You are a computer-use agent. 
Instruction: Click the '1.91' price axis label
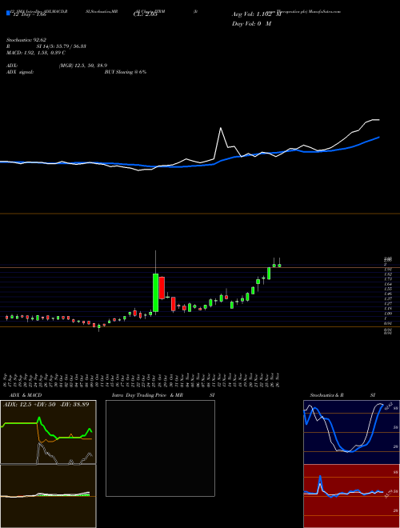(x=388, y=270)
